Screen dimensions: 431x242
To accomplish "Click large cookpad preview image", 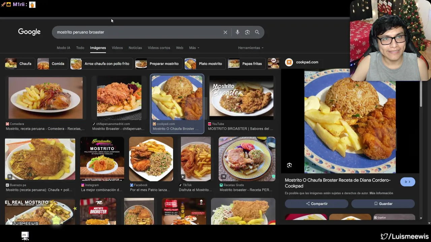I will pyautogui.click(x=350, y=121).
